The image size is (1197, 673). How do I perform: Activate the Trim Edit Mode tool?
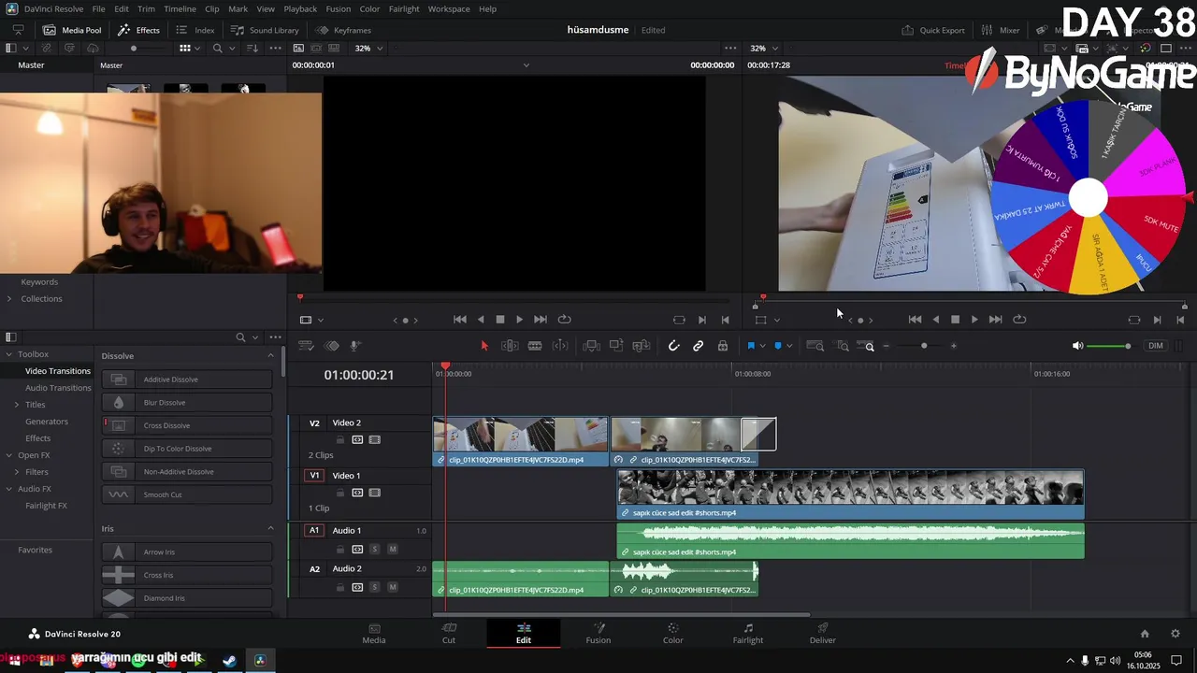[x=510, y=346]
